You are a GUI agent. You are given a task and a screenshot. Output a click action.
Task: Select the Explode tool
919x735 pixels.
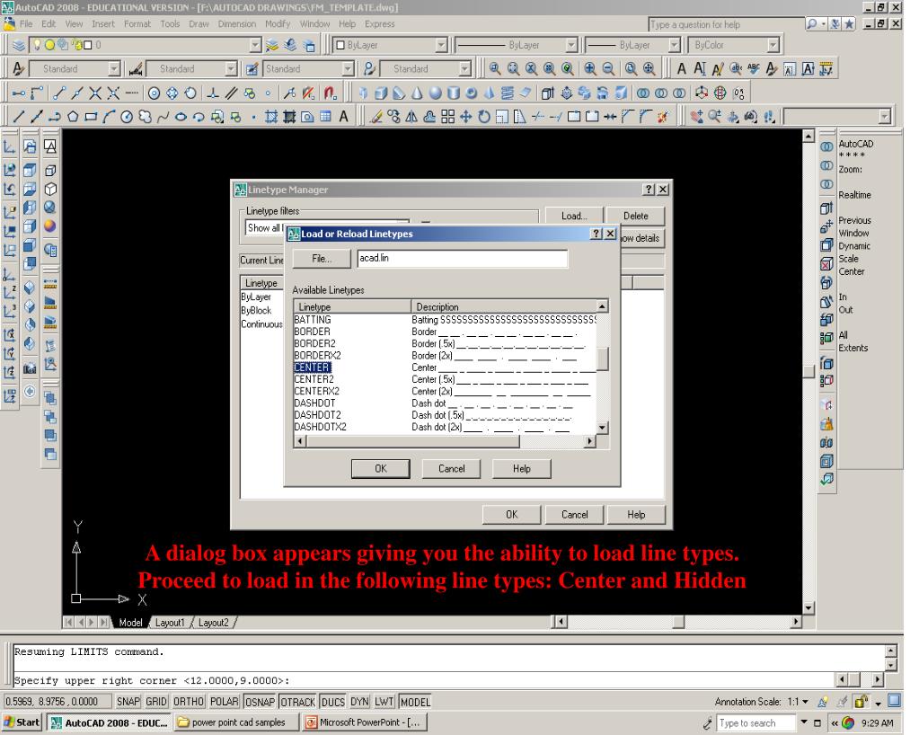point(663,117)
